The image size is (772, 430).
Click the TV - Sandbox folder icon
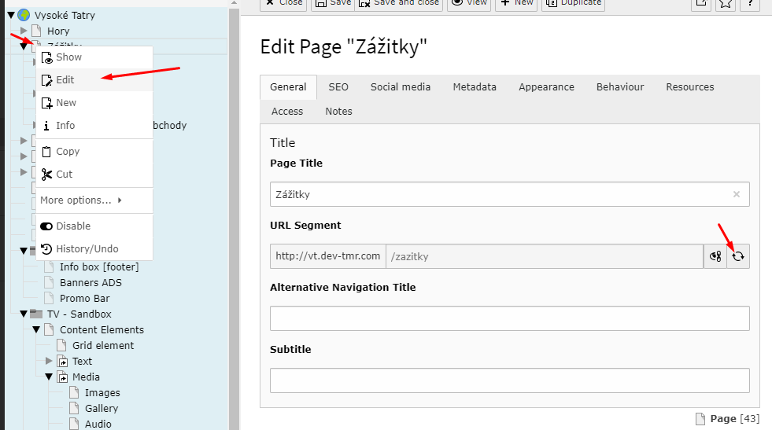point(36,314)
